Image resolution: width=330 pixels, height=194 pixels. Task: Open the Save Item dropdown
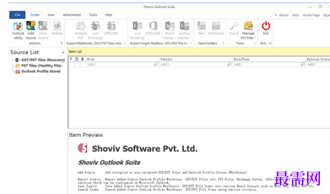201,29
